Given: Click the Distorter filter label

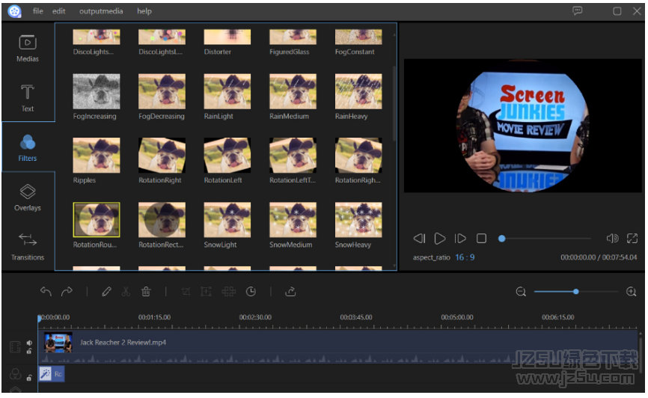Looking at the screenshot, I should click(218, 52).
